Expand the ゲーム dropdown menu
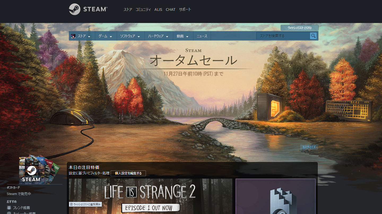382x214 pixels. click(105, 36)
